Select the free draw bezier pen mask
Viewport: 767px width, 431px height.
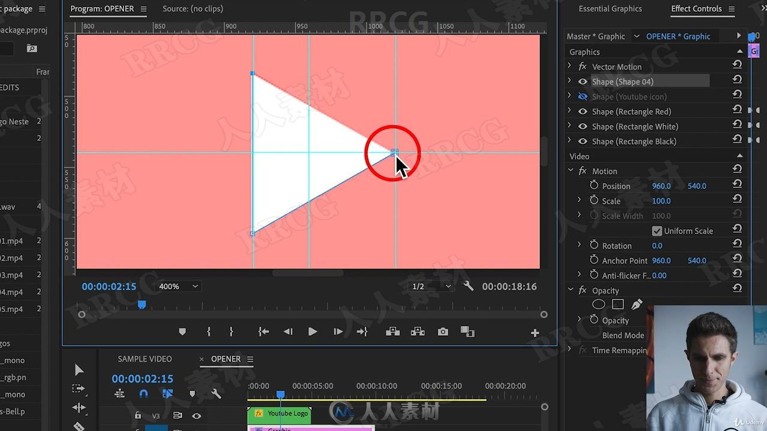point(636,305)
